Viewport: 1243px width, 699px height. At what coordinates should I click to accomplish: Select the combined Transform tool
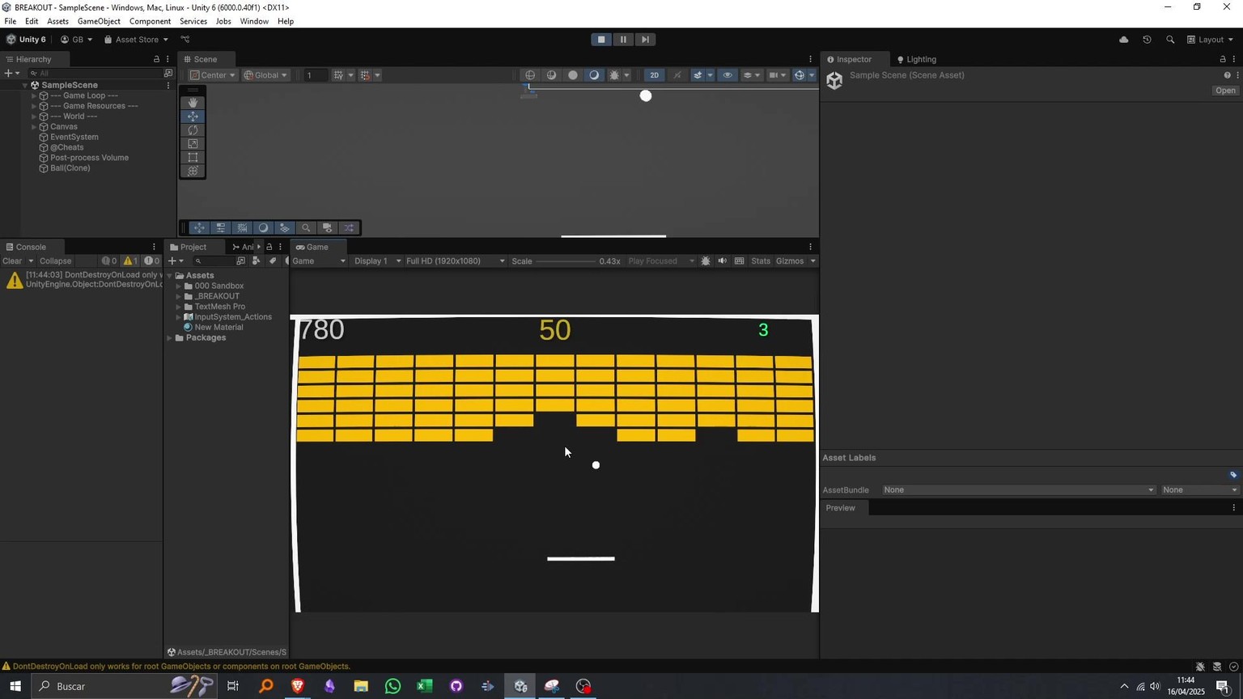tap(193, 172)
